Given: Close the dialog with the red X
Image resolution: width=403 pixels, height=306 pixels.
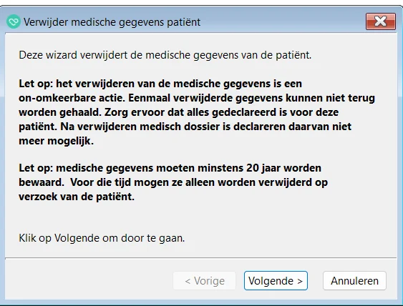Looking at the screenshot, I should pos(381,21).
